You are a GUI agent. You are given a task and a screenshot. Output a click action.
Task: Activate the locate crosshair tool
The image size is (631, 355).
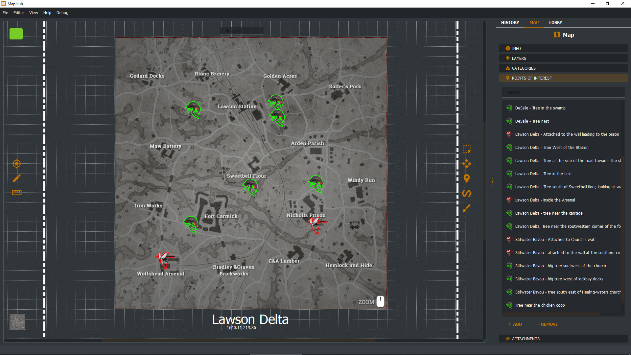tap(16, 163)
